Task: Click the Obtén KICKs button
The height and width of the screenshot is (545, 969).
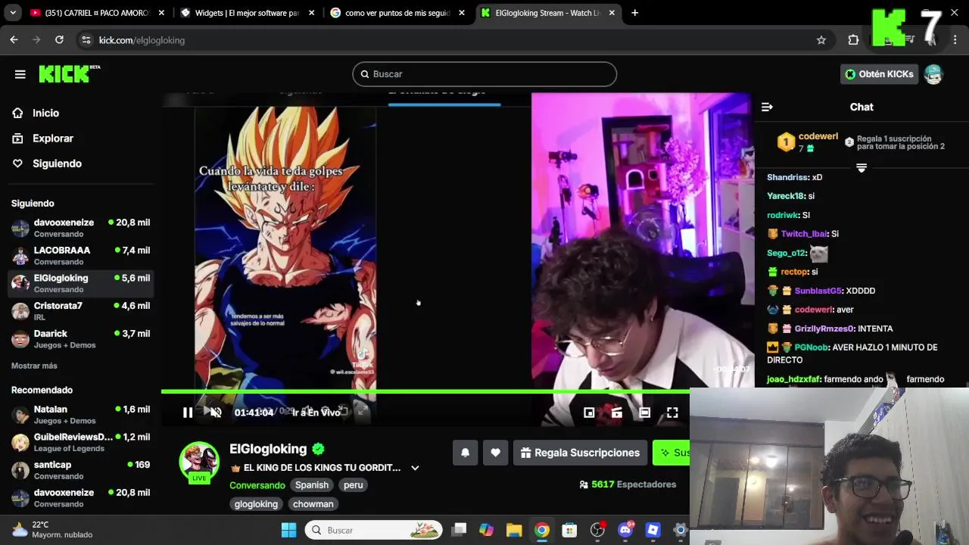Action: [879, 74]
